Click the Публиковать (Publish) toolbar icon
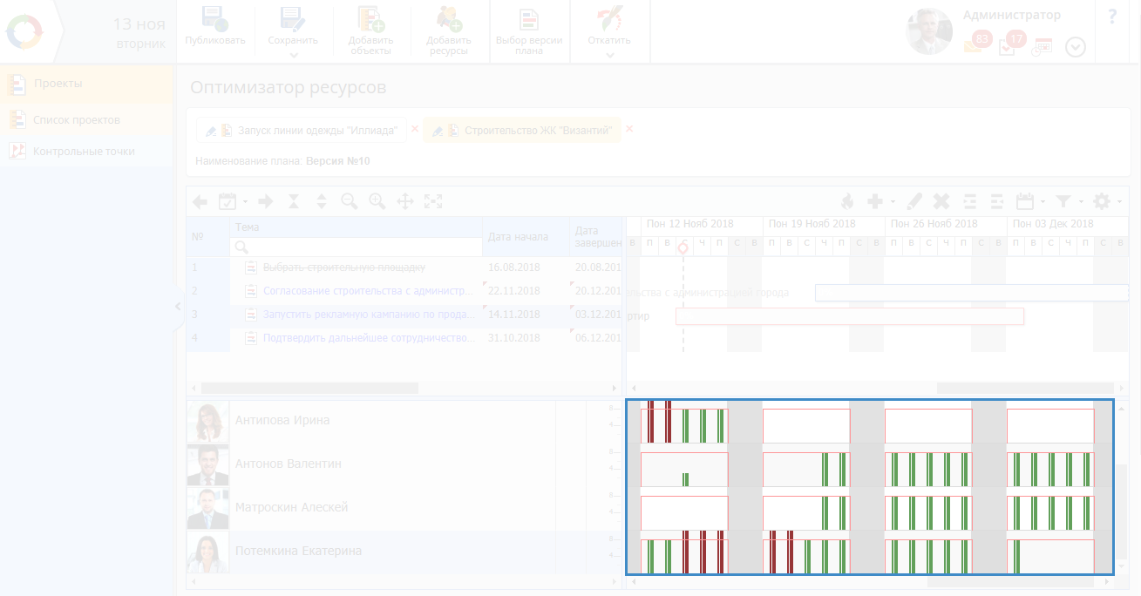 coord(214,20)
